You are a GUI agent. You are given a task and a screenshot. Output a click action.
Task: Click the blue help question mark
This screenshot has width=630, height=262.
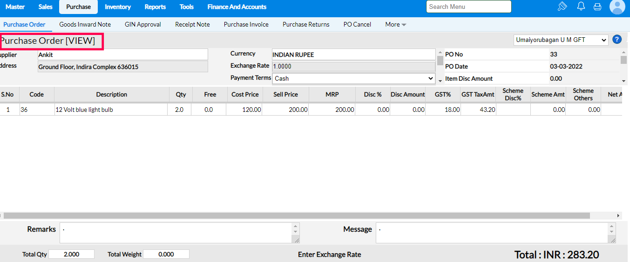point(617,40)
